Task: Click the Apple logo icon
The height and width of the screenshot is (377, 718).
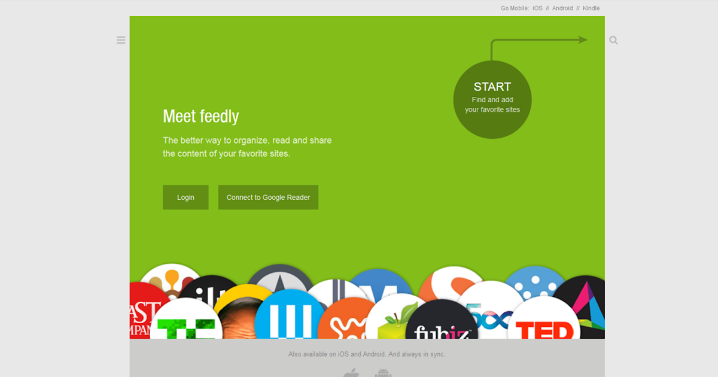Action: 351,372
